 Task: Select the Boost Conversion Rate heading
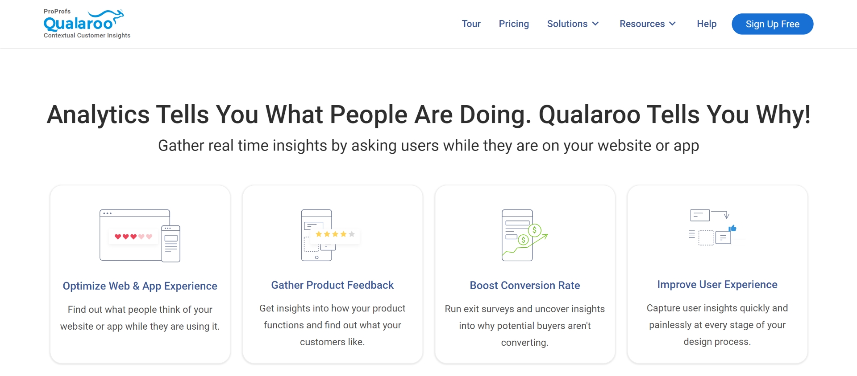click(525, 286)
